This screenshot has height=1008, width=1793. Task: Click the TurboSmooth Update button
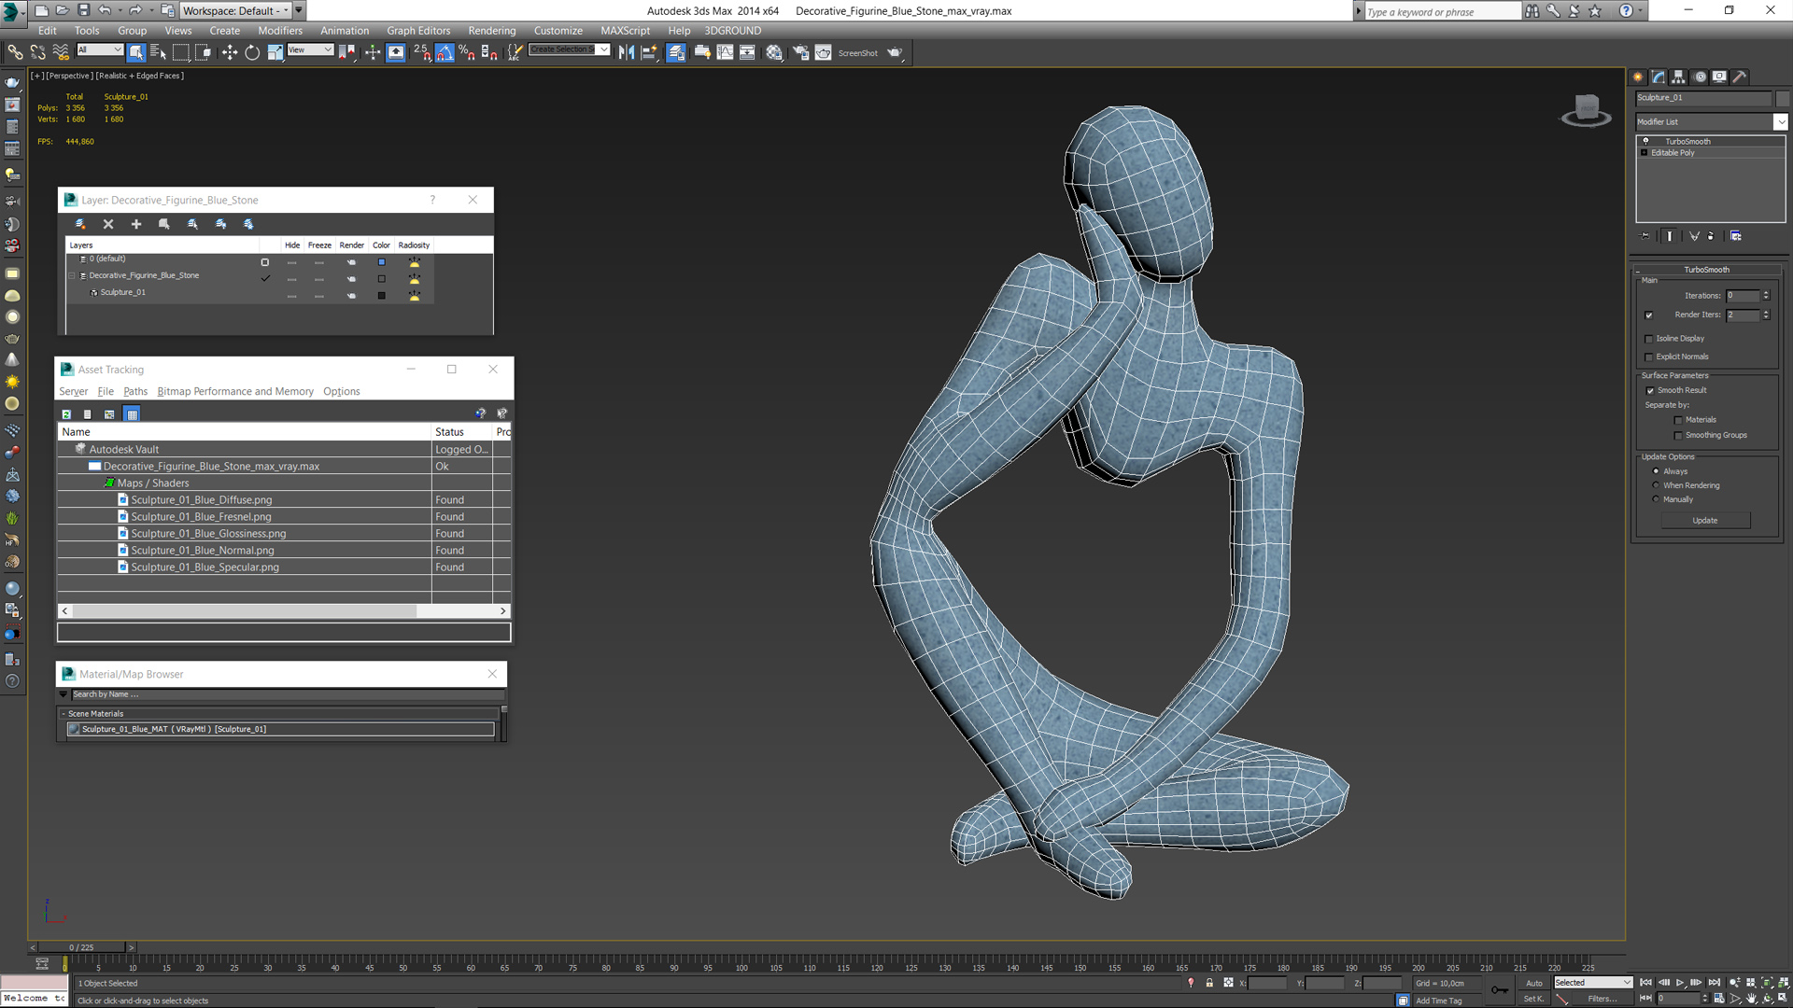[x=1704, y=521]
